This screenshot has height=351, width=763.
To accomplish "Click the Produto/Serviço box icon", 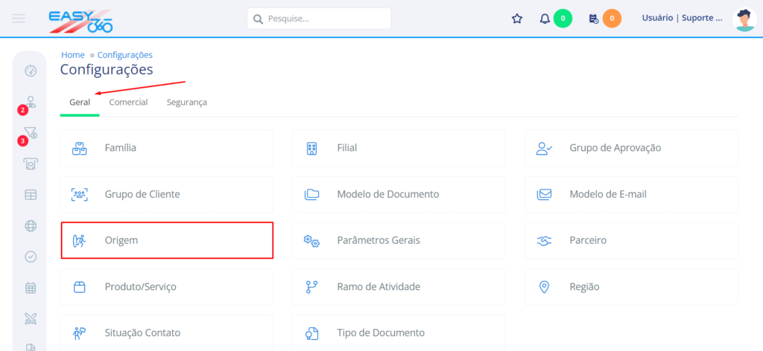I will [79, 287].
